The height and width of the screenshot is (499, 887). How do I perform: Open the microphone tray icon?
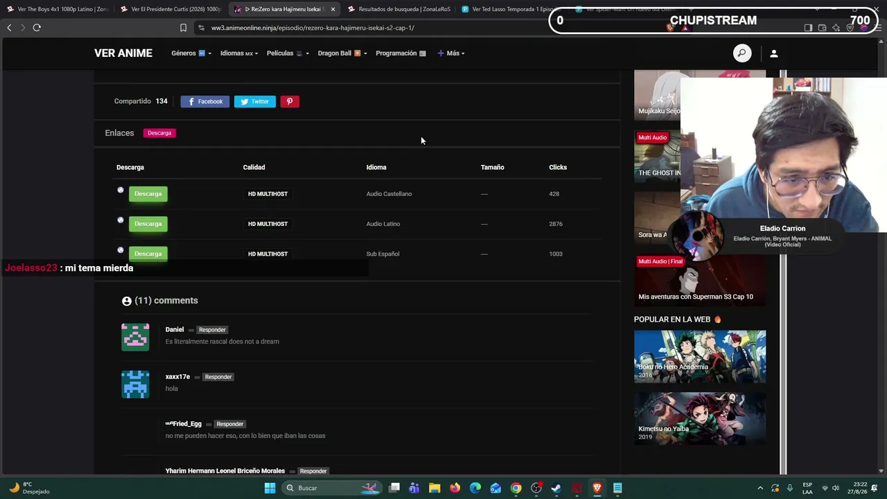click(x=790, y=488)
